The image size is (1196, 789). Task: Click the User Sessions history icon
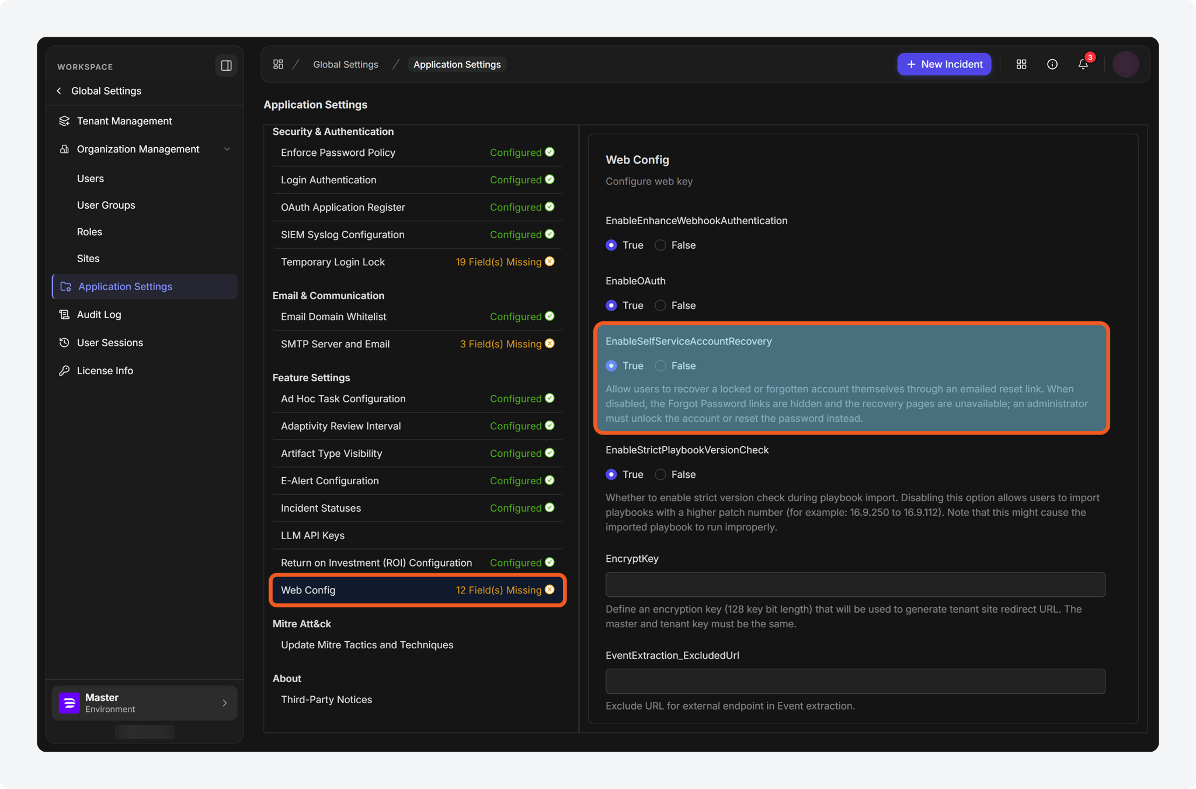click(64, 342)
